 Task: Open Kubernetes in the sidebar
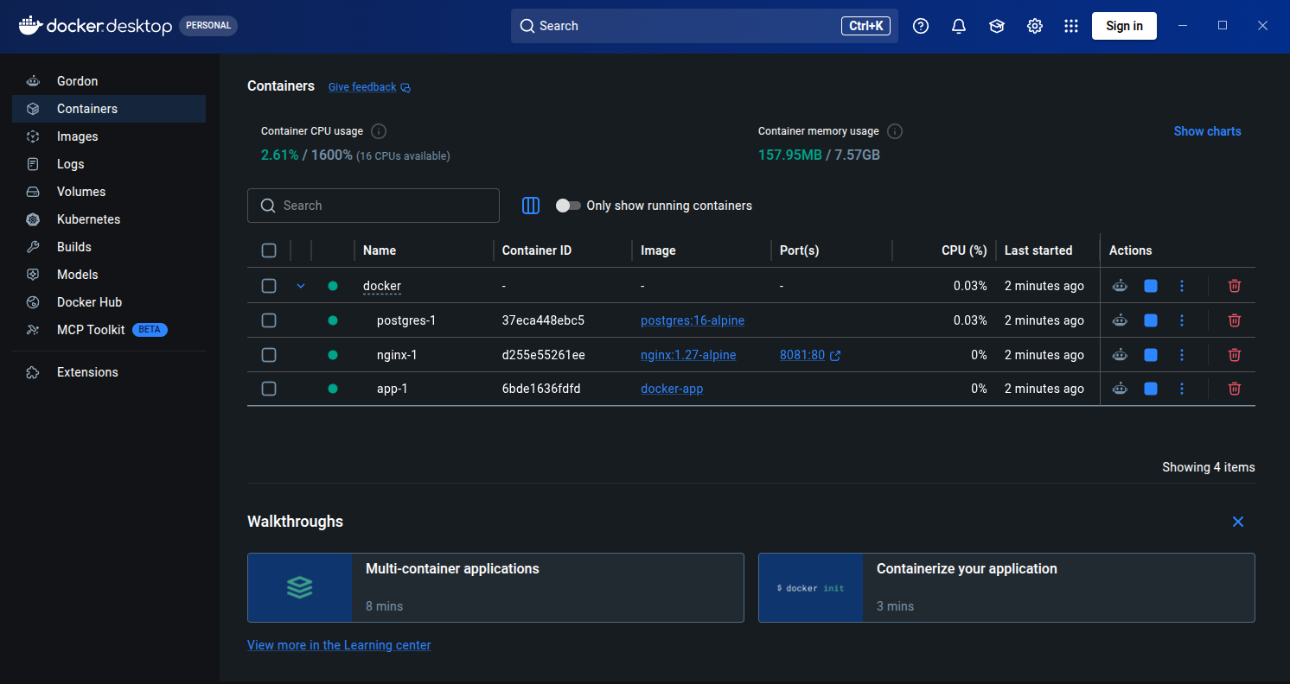(109, 219)
